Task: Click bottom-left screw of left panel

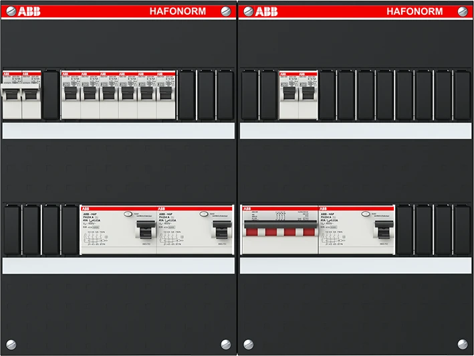Action: tap(10, 344)
